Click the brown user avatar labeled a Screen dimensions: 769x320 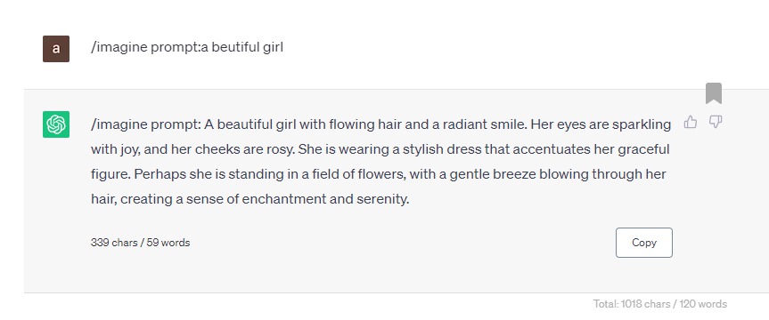pyautogui.click(x=56, y=48)
